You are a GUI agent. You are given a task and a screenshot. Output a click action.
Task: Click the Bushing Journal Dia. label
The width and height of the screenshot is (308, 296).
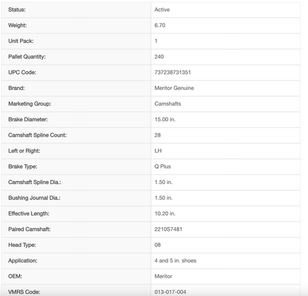coord(34,198)
